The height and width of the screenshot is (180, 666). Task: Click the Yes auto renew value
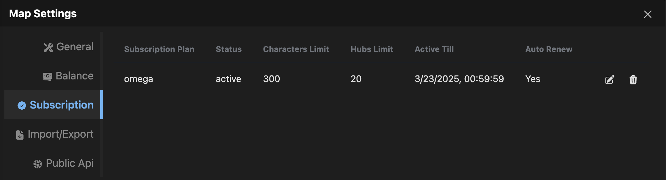click(x=533, y=79)
